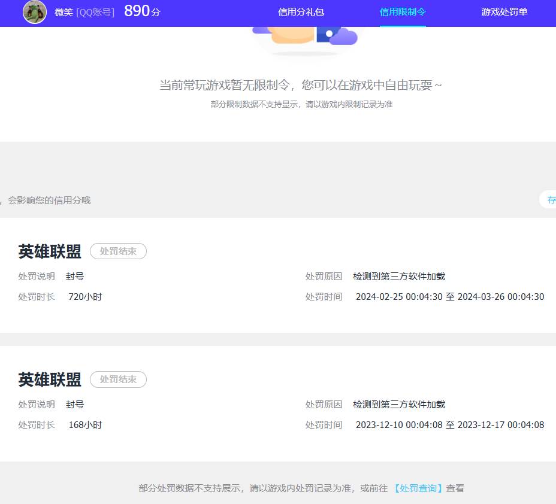
Task: Click the 会影响您的信用分哦 notice text
Action: point(49,201)
